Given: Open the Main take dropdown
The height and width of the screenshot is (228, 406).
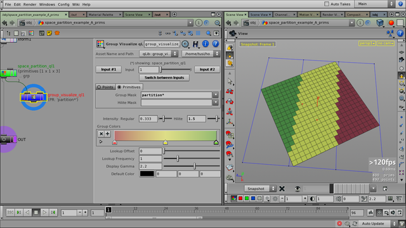Looking at the screenshot, I should click(376, 4).
